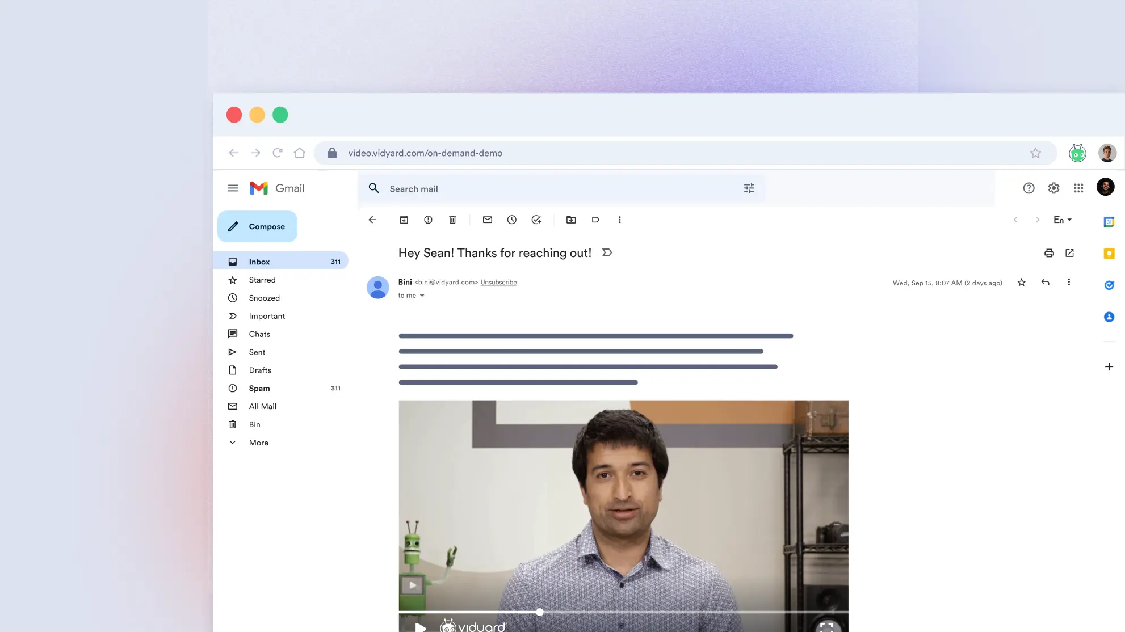Click the video progress bar handle
Image resolution: width=1125 pixels, height=632 pixels.
tap(540, 612)
